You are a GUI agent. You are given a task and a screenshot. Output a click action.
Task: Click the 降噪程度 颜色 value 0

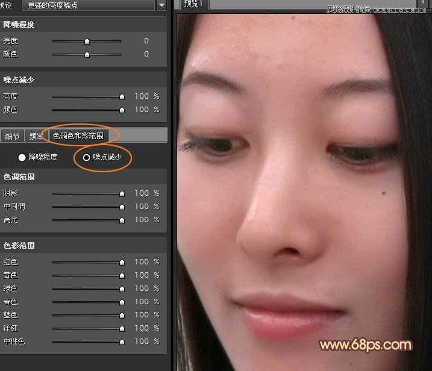coord(146,54)
